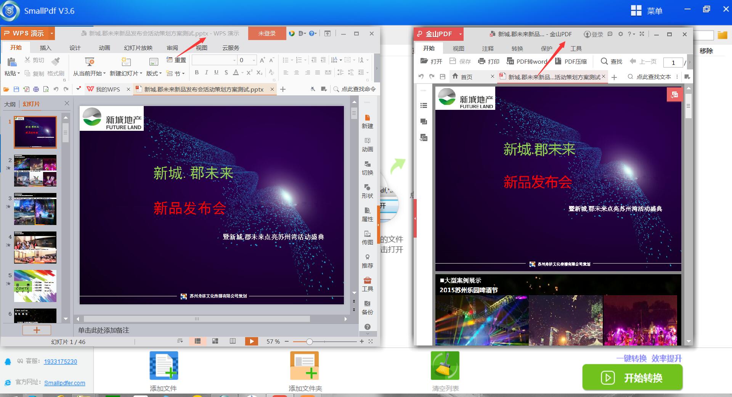Image resolution: width=732 pixels, height=397 pixels.
Task: Click the Format Painter (格式刷) brush icon
Action: (x=56, y=61)
